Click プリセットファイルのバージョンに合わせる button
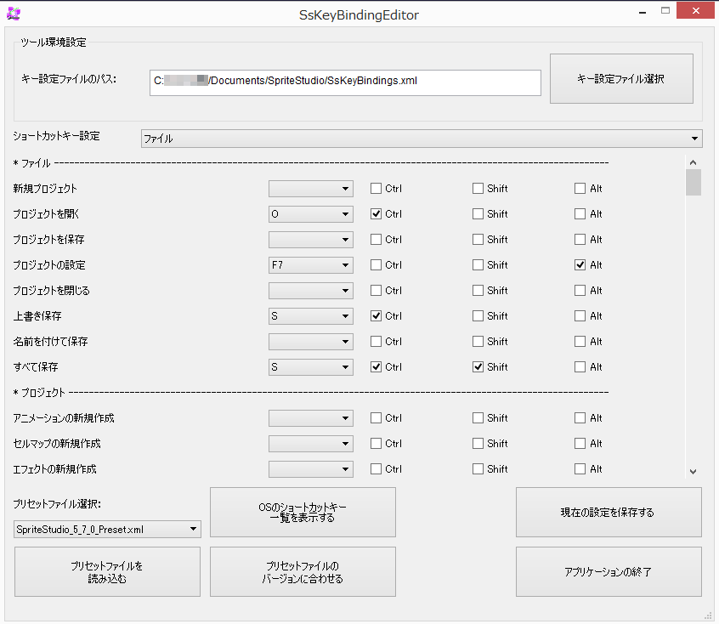This screenshot has width=719, height=624. [x=303, y=571]
